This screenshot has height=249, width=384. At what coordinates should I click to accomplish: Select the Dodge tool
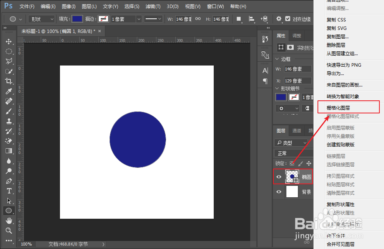pos(9,171)
